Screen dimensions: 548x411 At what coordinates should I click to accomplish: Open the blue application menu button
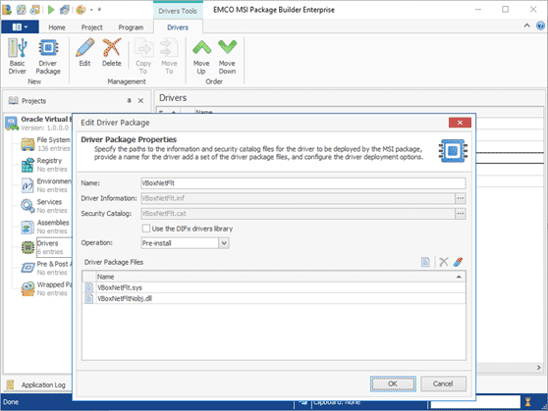point(20,26)
